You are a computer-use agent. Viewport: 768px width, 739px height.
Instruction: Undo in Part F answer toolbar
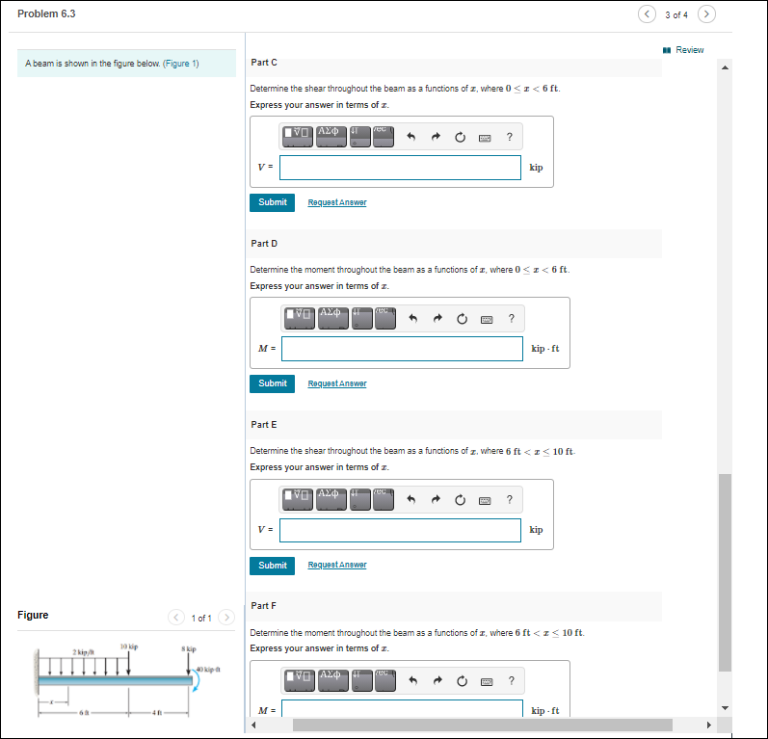pyautogui.click(x=412, y=681)
